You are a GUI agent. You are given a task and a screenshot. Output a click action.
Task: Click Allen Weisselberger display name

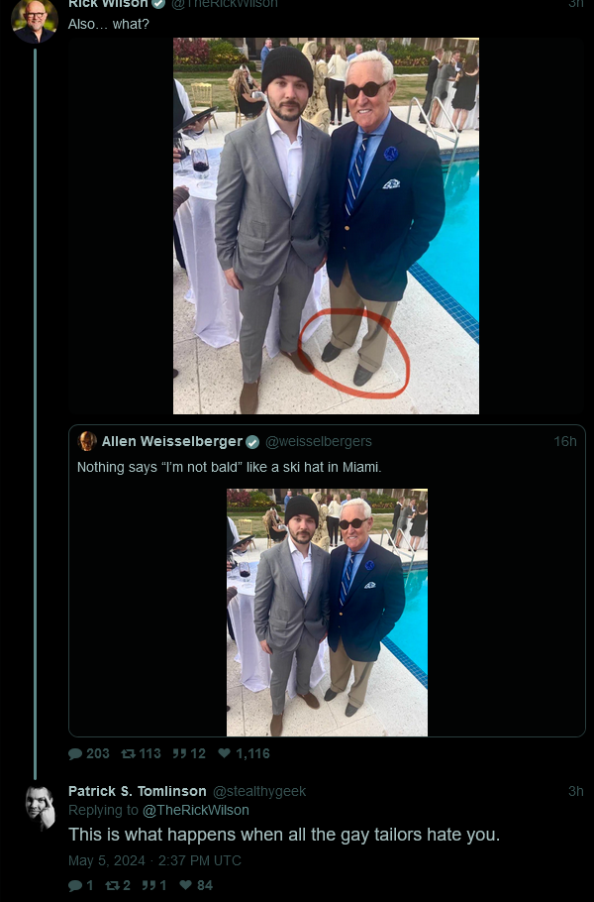pos(172,441)
